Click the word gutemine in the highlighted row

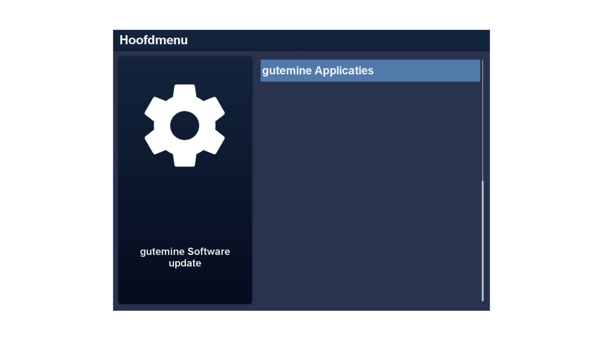point(287,71)
